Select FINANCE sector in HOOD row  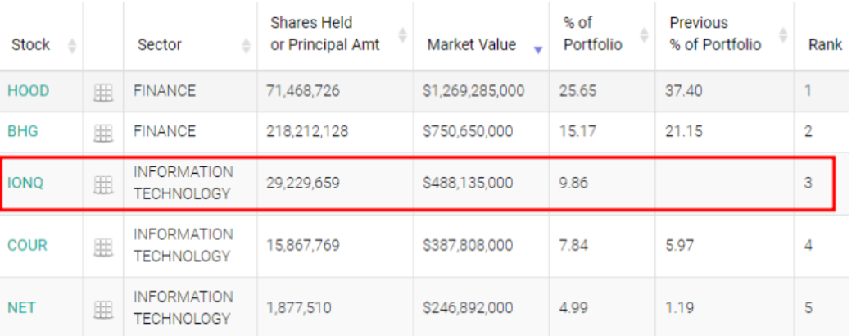[165, 91]
